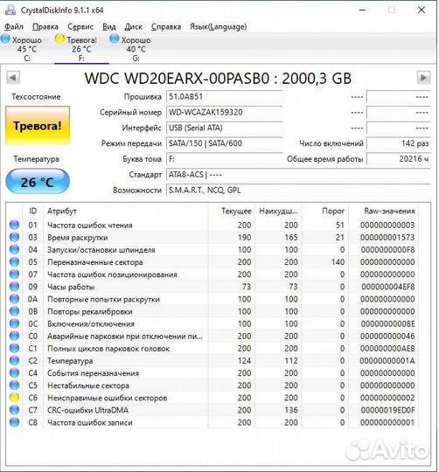439x472 pixels.
Task: Select disk F: tab with Тревога status
Action: (x=81, y=49)
